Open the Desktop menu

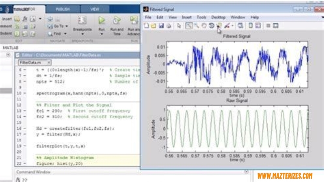tap(218, 17)
